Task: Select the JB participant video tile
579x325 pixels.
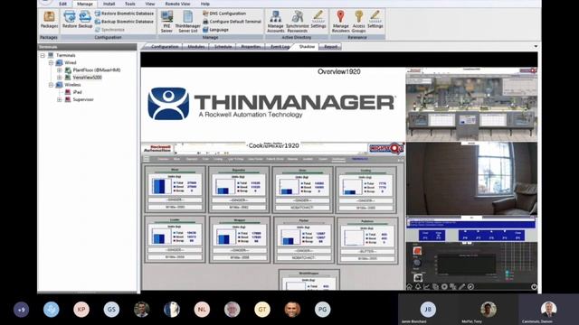Action: pyautogui.click(x=428, y=310)
